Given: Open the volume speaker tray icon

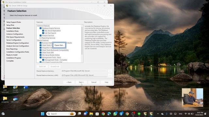Looking at the screenshot, I should click(x=189, y=114).
